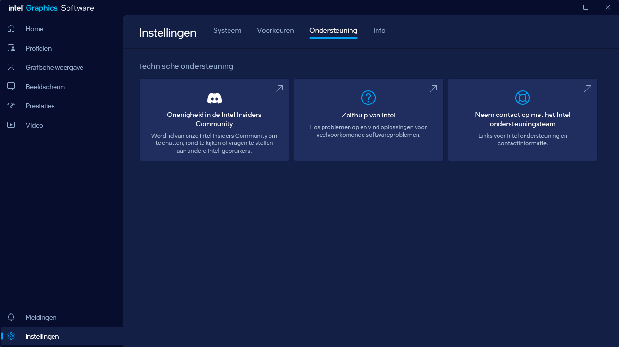619x347 pixels.
Task: Open the Voorkeuren tab
Action: [x=275, y=30]
